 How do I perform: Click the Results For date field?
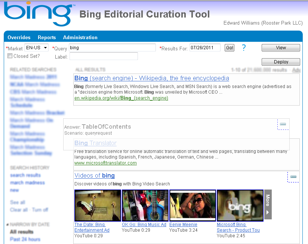(205, 48)
